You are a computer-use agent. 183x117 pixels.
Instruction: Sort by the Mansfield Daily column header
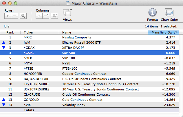click(163, 32)
